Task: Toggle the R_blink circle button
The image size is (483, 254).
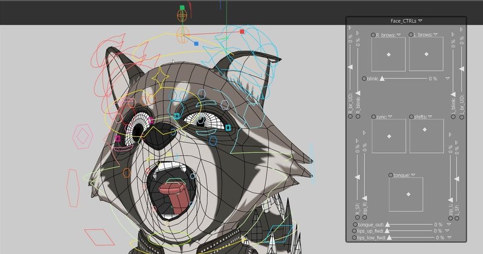Action: point(358,116)
